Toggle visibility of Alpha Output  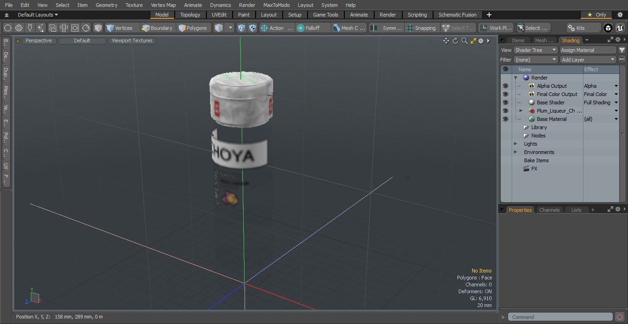click(505, 86)
